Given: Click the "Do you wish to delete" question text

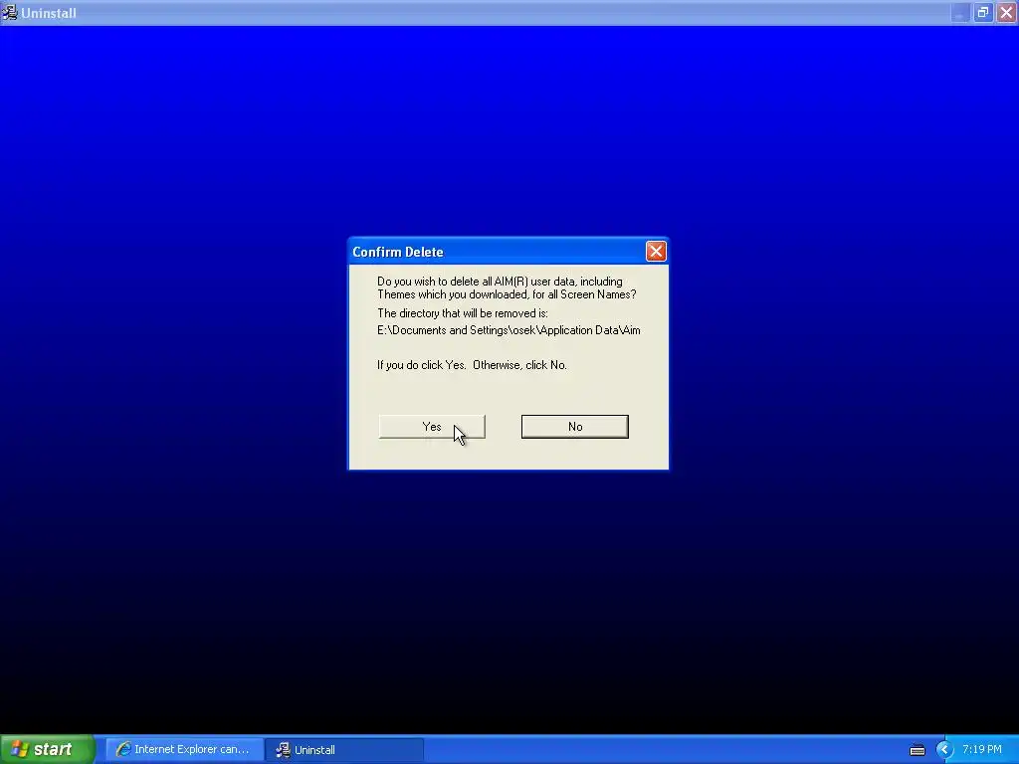Looking at the screenshot, I should point(507,287).
